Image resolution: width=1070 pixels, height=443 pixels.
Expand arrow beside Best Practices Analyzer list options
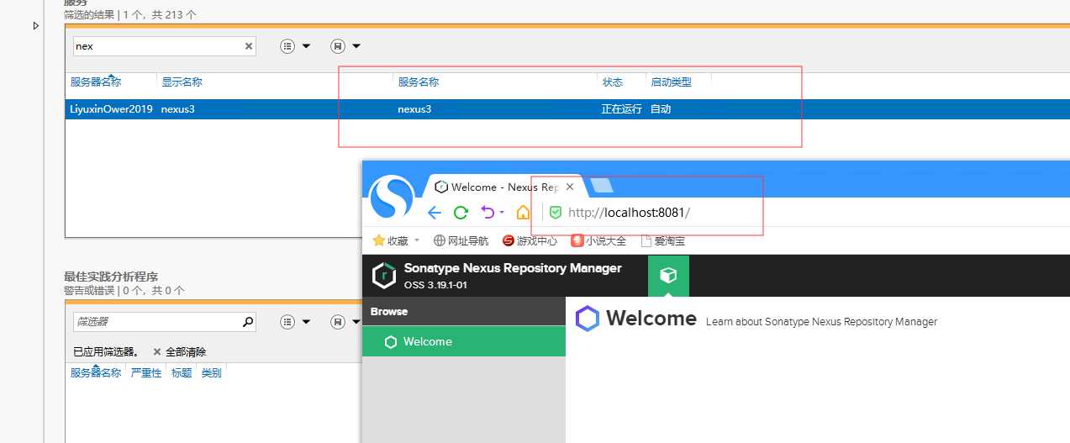306,321
